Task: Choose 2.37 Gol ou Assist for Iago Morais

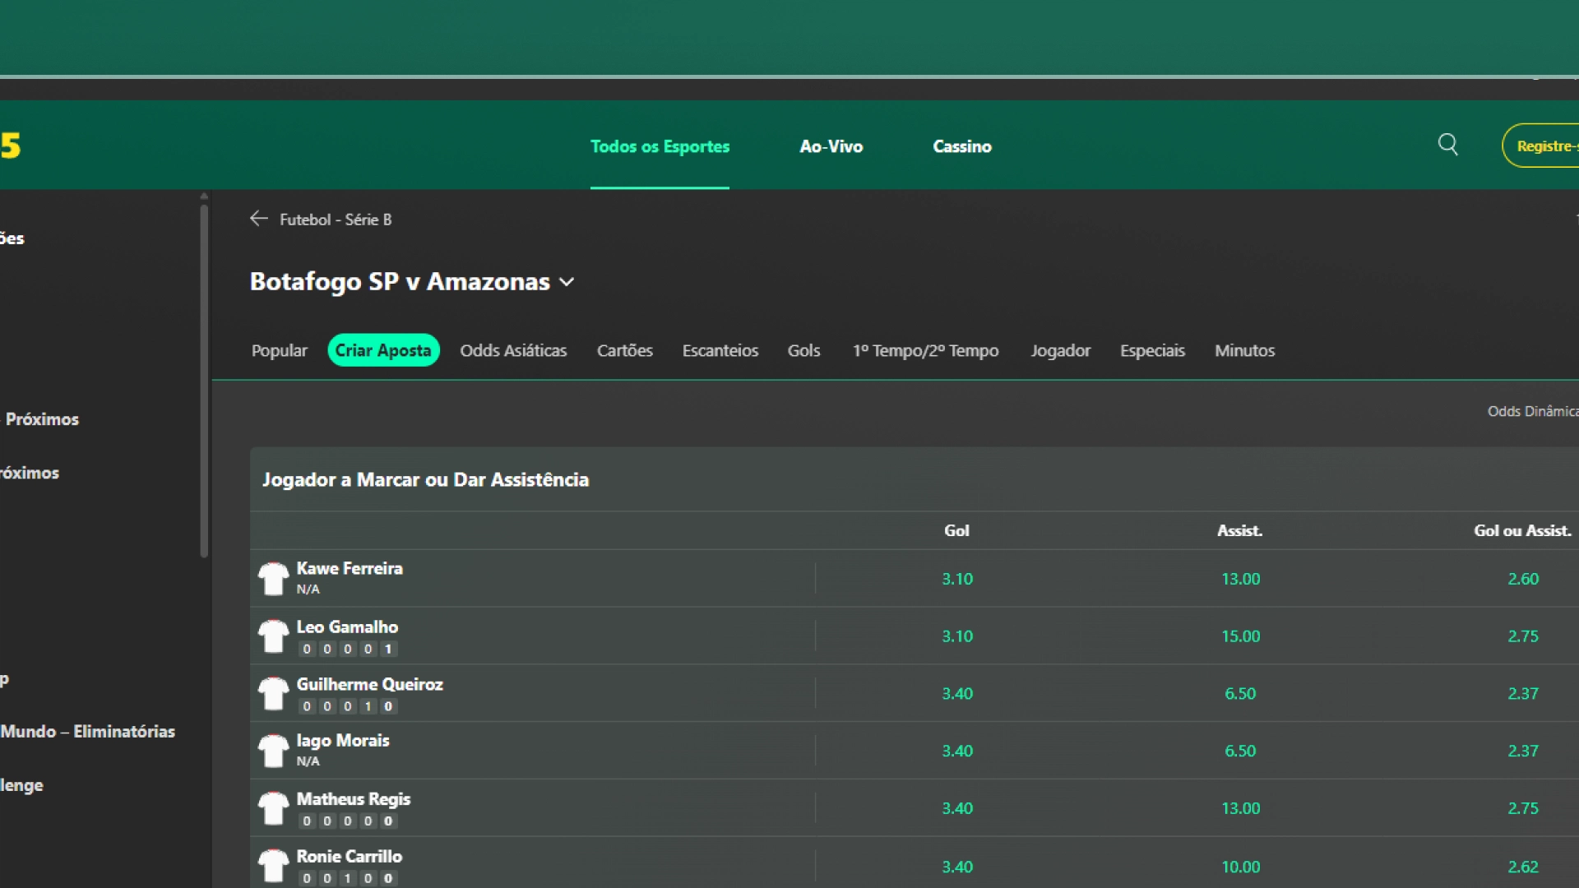Action: [x=1522, y=750]
